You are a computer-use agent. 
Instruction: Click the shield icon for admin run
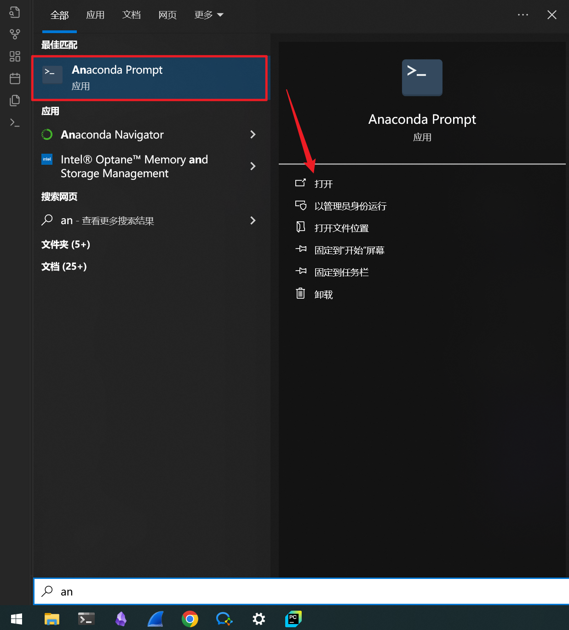click(x=300, y=205)
